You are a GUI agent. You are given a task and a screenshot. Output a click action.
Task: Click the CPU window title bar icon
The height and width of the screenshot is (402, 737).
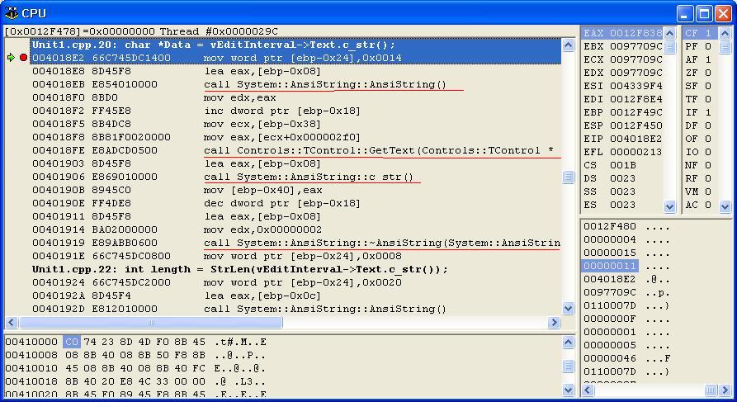(11, 13)
